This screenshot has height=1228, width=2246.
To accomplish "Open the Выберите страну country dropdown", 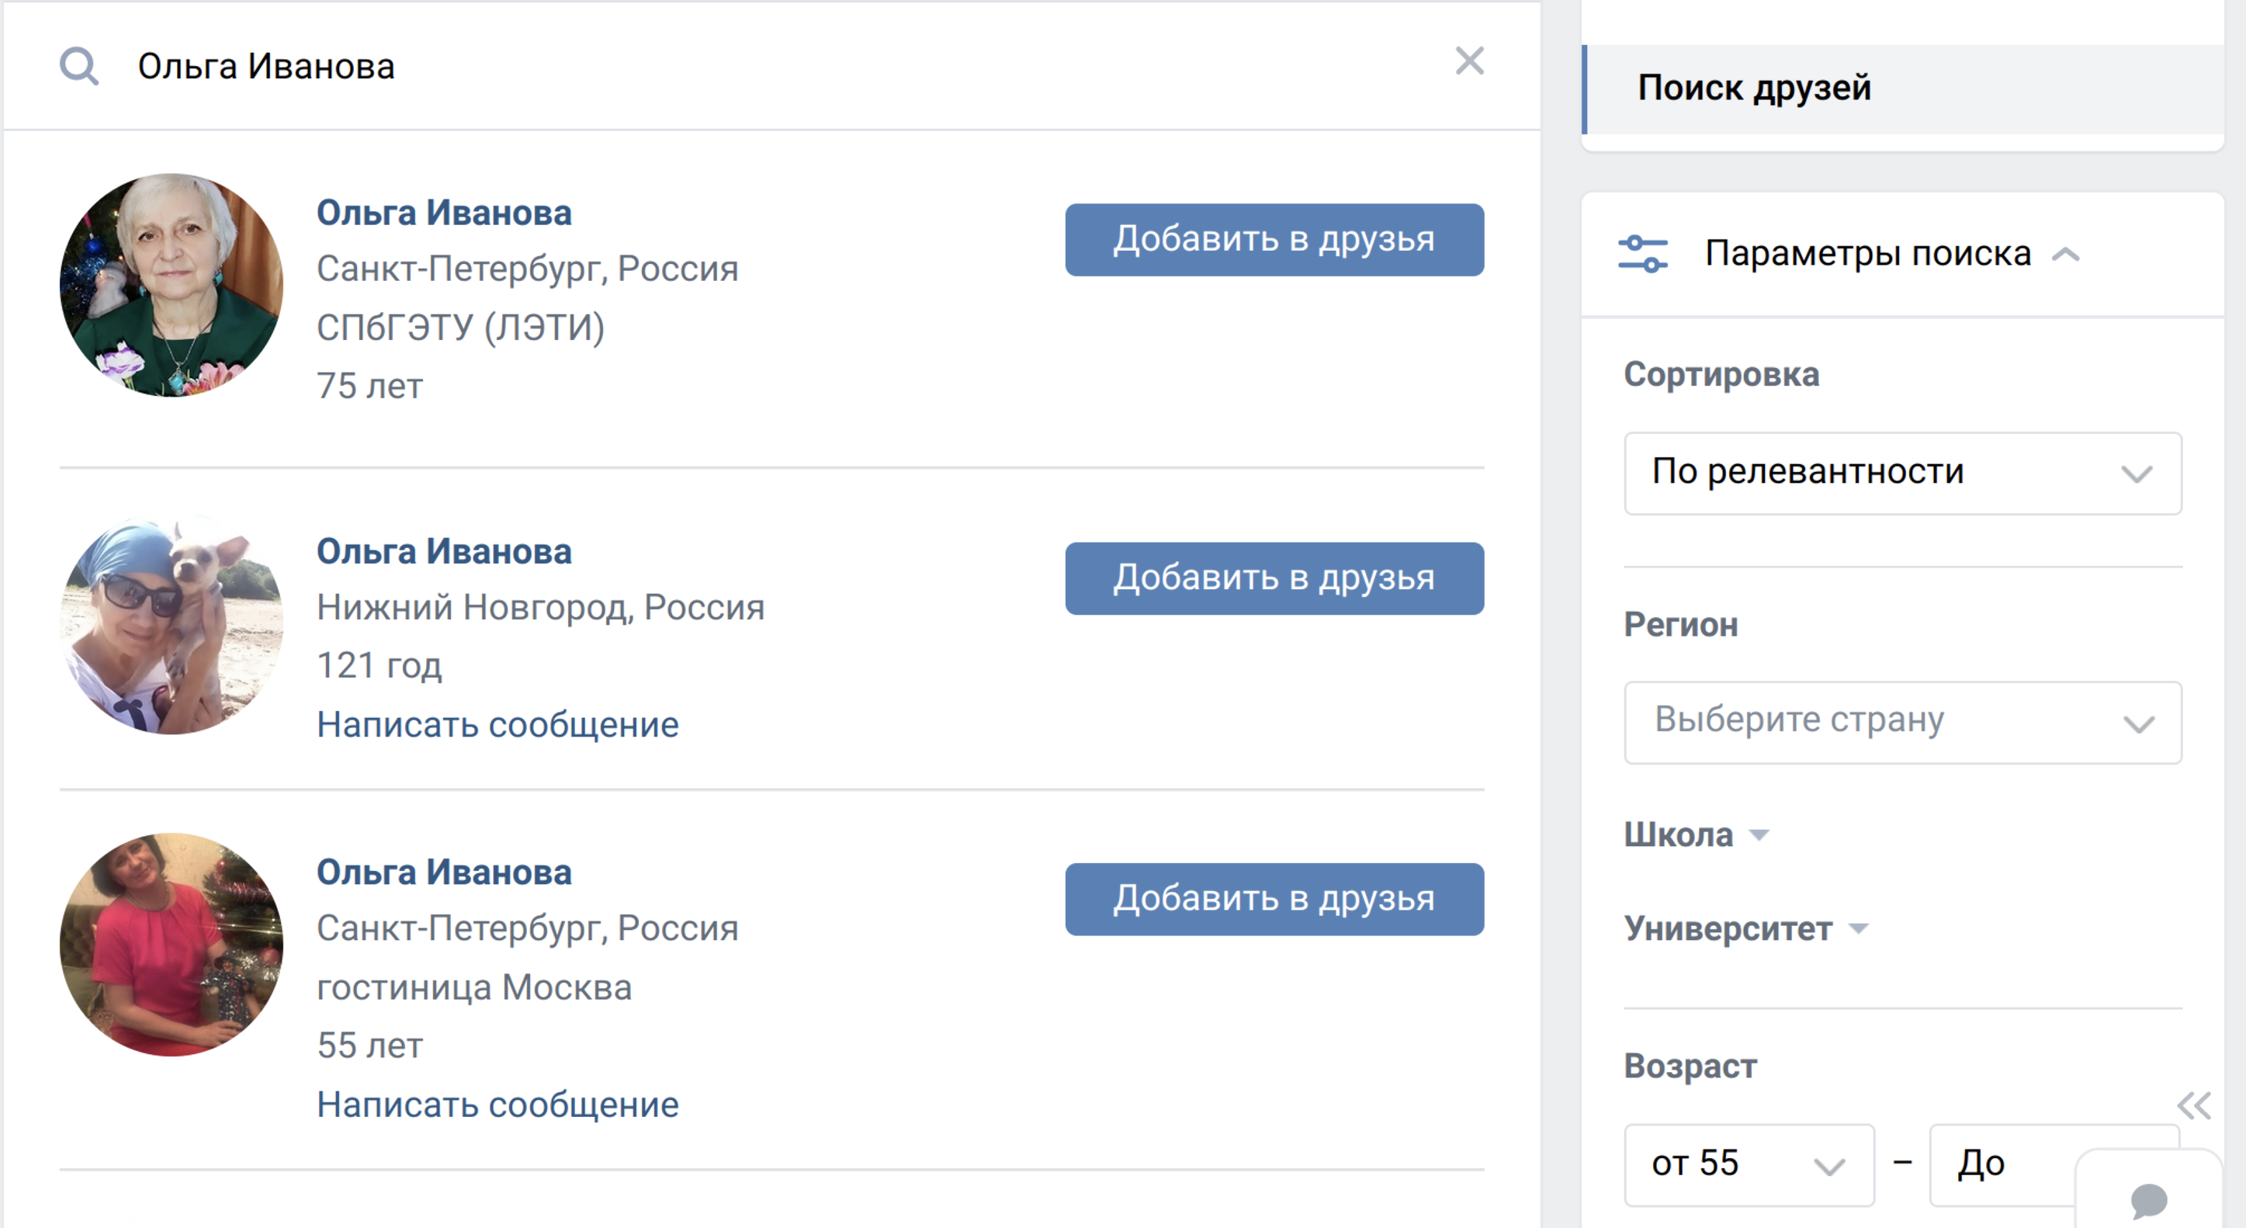I will click(x=1902, y=722).
